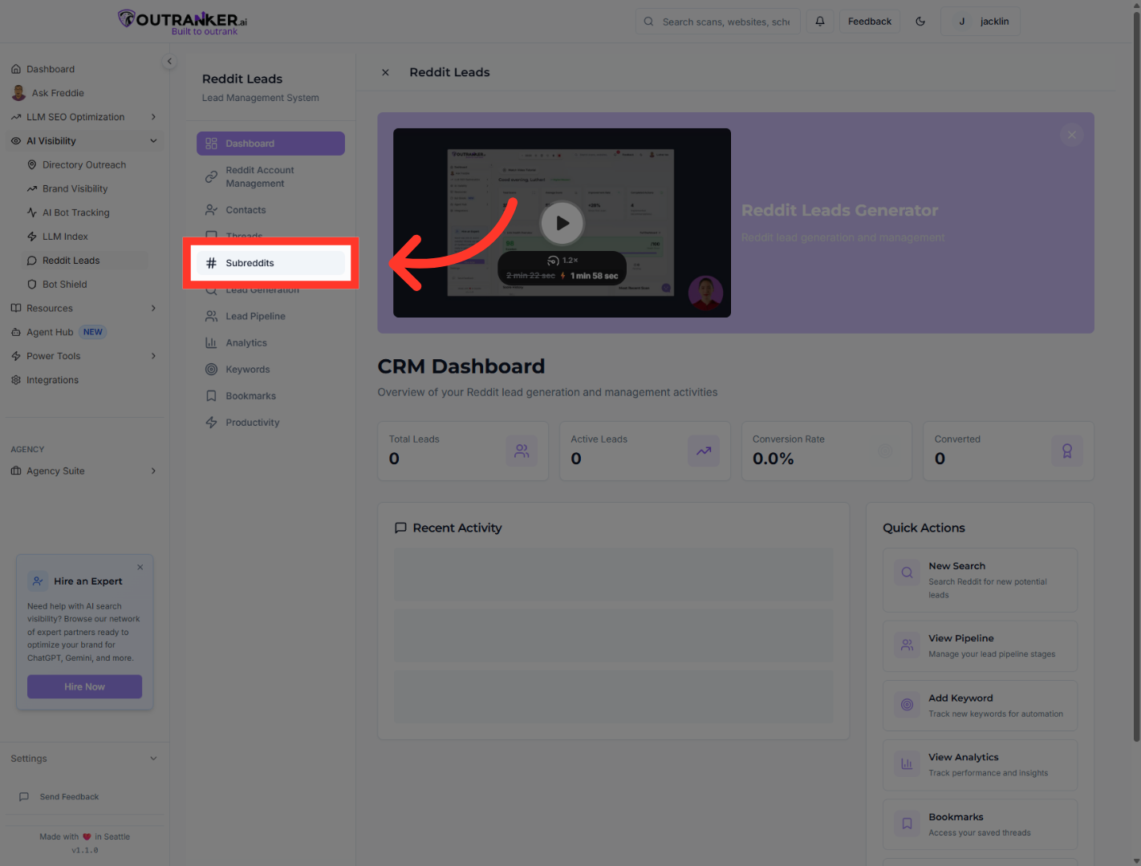
Task: Select Dashboard in the Reddit Leads menu
Action: pos(270,144)
